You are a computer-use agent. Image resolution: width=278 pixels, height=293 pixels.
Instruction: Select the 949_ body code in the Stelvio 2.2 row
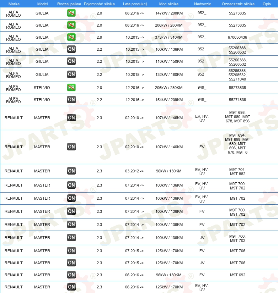click(x=202, y=100)
